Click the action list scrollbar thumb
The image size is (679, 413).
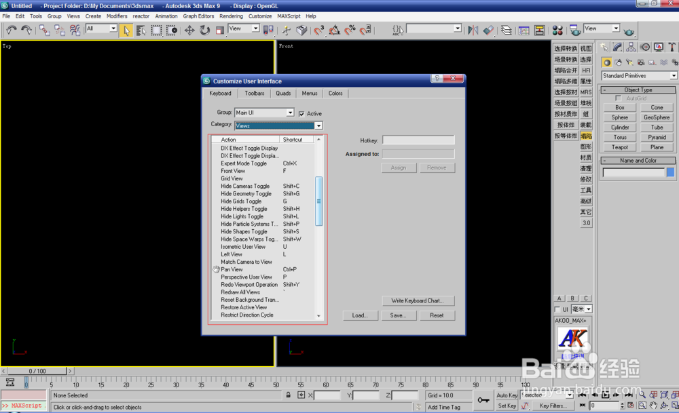[x=318, y=201]
